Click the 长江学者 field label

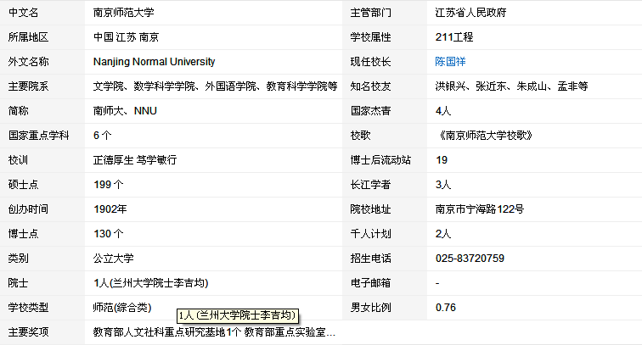370,184
